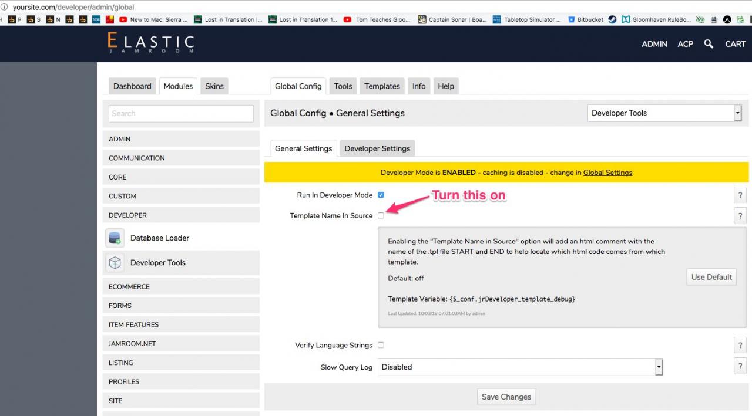Disable the Run In Developer Mode checkbox
This screenshot has width=752, height=416.
click(381, 195)
